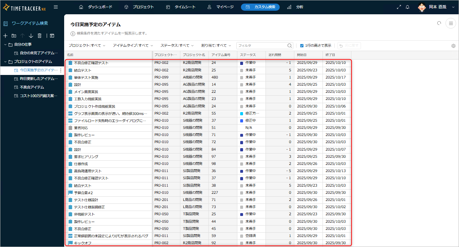Image resolution: width=459 pixels, height=247 pixels.
Task: Open the プロジェクト:すべて filter dropdown
Action: click(x=87, y=46)
